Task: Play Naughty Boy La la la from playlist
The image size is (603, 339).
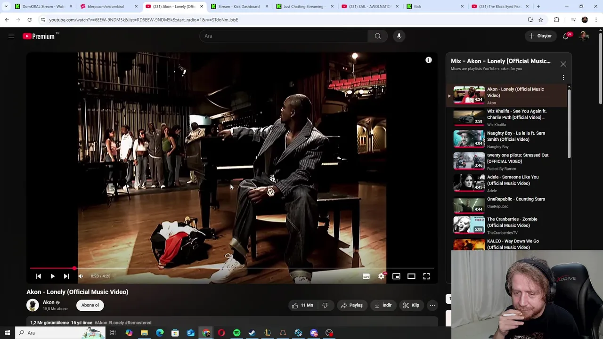Action: tap(506, 139)
